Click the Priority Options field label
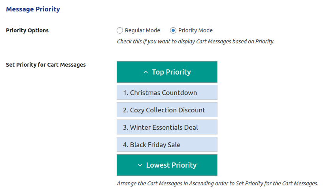 [x=27, y=30]
